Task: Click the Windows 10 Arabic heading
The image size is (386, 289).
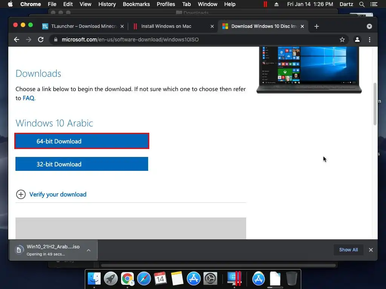Action: [54, 123]
